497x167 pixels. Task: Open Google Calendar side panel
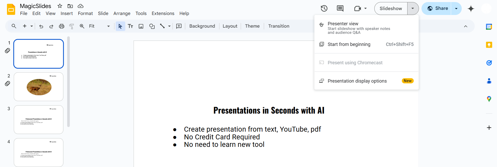coord(489,27)
